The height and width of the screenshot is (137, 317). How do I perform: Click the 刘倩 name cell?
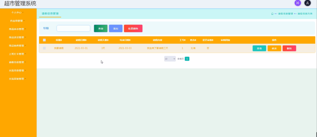(193, 48)
